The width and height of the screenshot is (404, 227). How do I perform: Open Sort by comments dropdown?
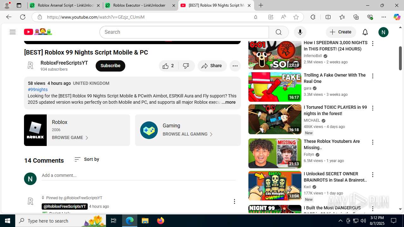point(87,160)
